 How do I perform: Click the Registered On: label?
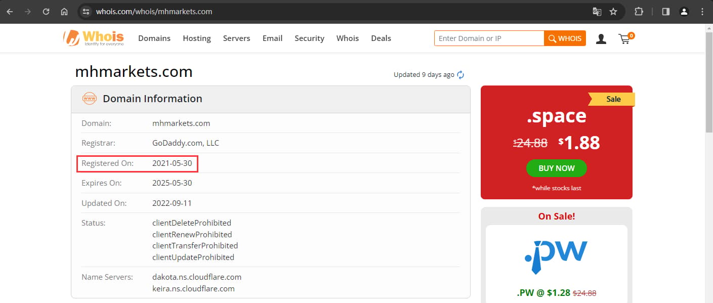coord(107,163)
